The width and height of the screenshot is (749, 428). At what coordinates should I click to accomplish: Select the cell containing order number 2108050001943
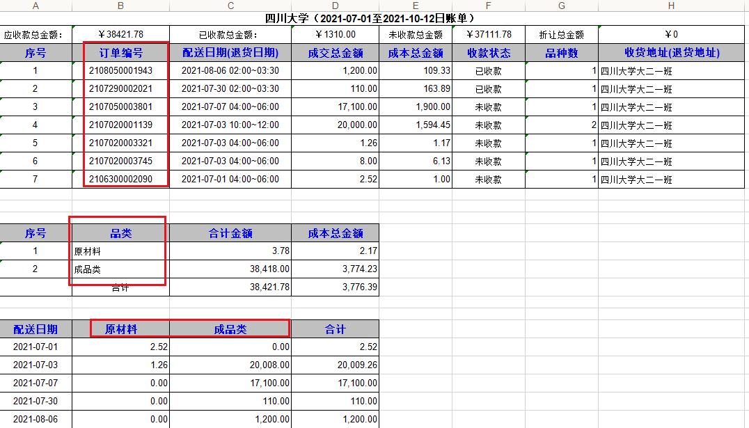(120, 70)
